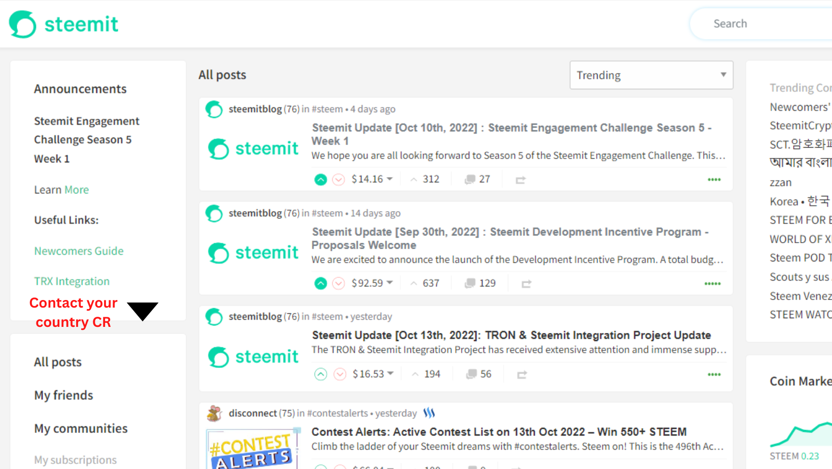Viewport: 832px width, 469px height.
Task: Open the Contest Alerts post thumbnail
Action: 254,449
